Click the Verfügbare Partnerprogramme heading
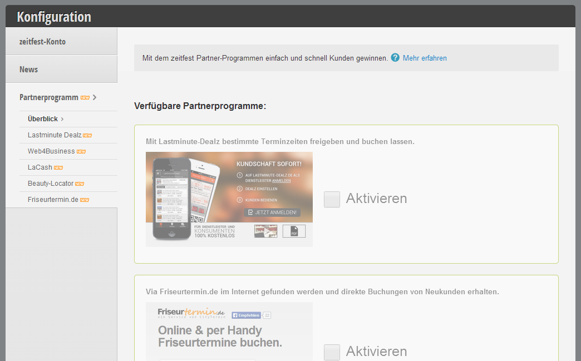Image resolution: width=581 pixels, height=361 pixels. coord(200,106)
